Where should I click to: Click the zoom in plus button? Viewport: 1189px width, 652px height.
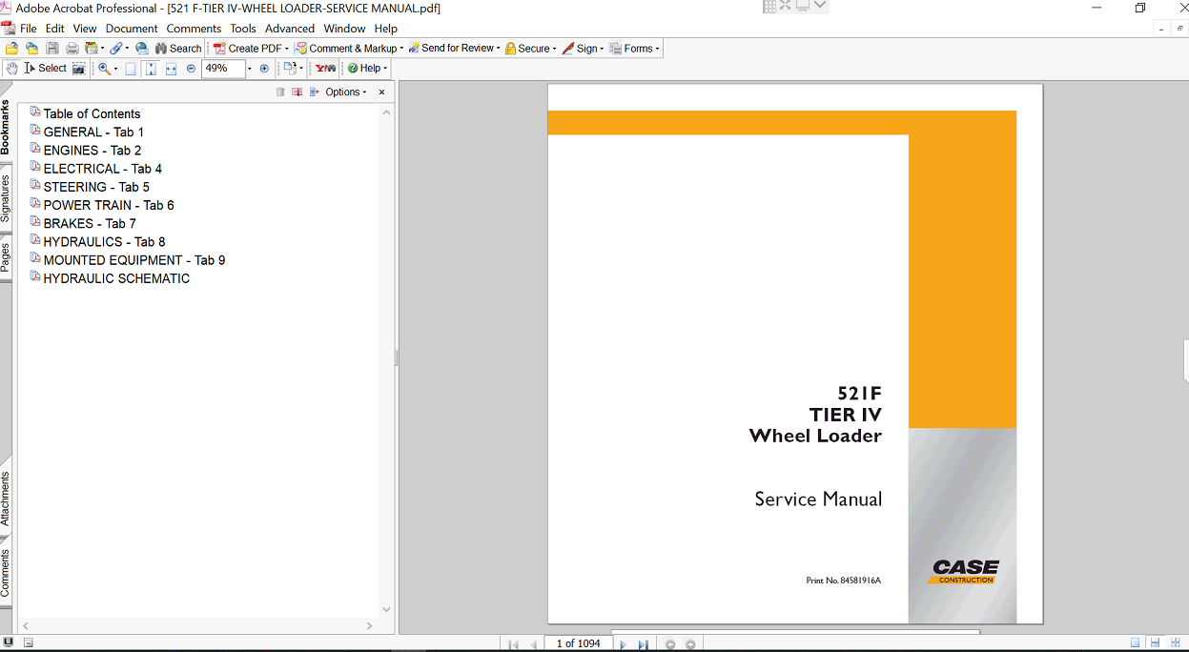click(264, 69)
